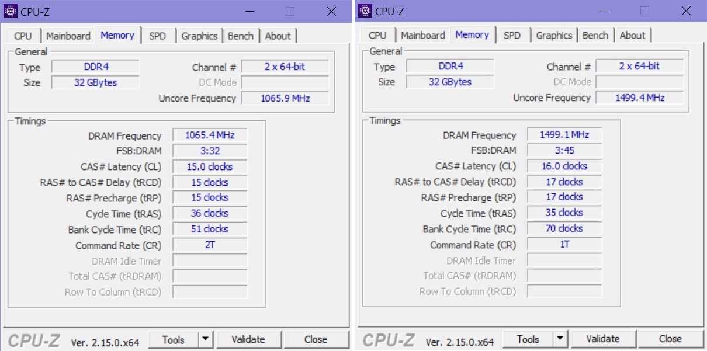Screen dimensions: 707x351
Task: Click empty DRAM Idle Timer field in left window
Action: click(210, 260)
